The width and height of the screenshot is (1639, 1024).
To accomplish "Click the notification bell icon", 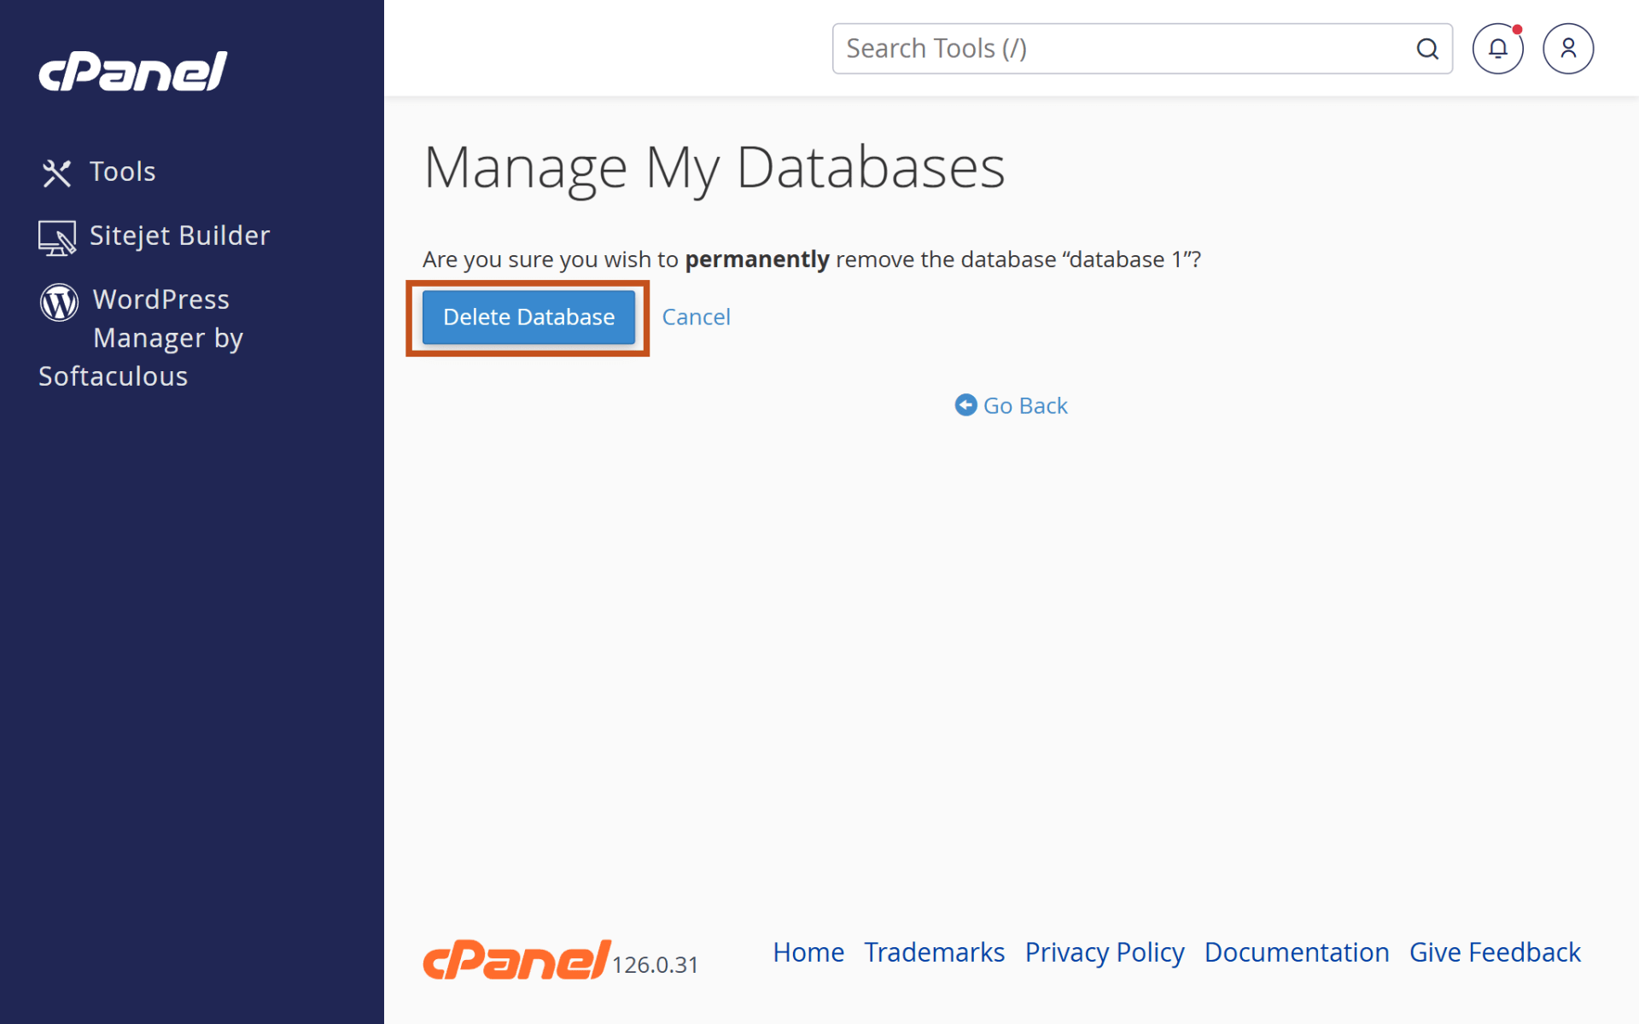I will [x=1497, y=49].
